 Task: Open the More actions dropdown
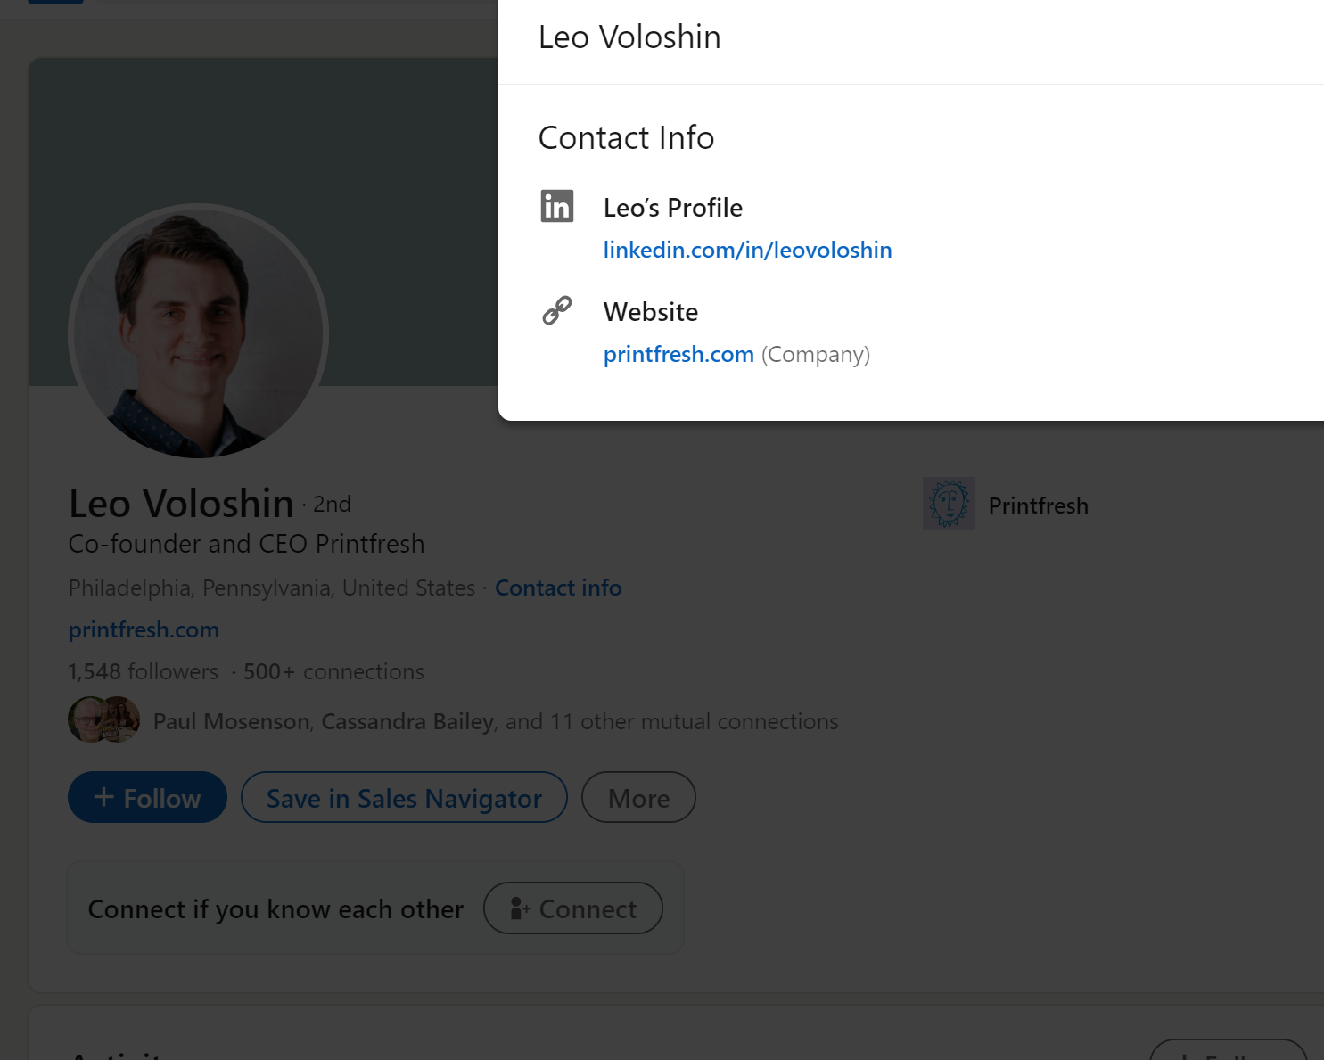pos(638,798)
